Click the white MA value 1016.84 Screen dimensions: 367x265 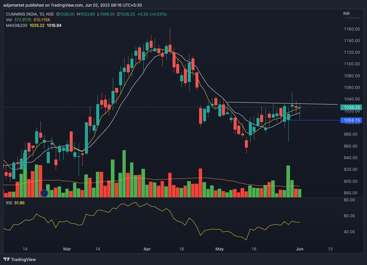(54, 26)
